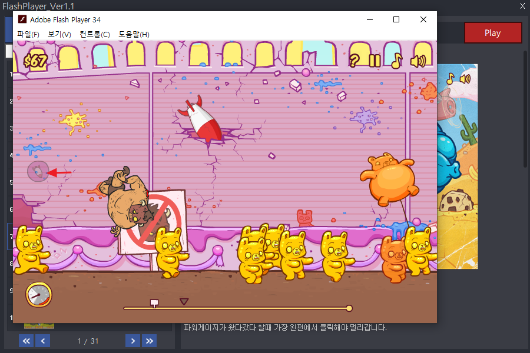
Task: Open the 도움말(H) menu
Action: [134, 35]
